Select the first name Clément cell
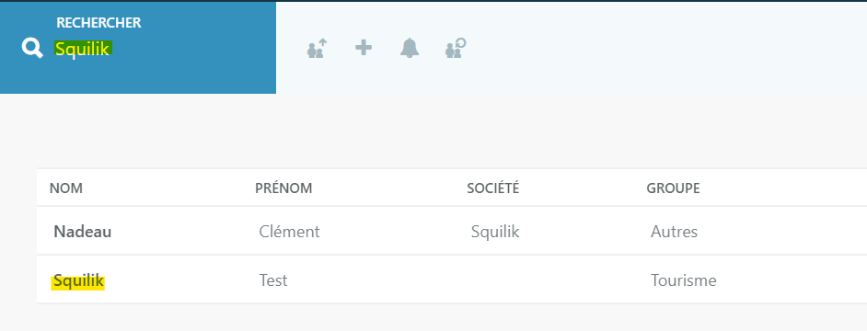Screen dimensions: 867x331 [x=289, y=231]
